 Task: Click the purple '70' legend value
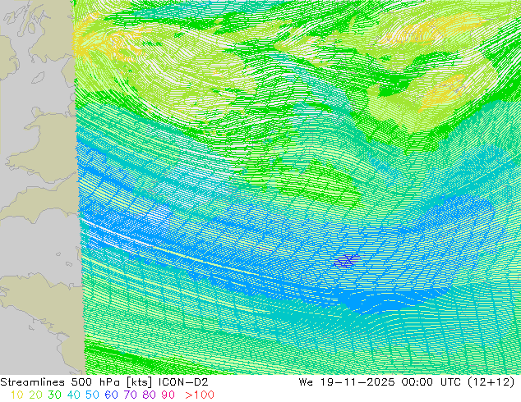tap(130, 395)
